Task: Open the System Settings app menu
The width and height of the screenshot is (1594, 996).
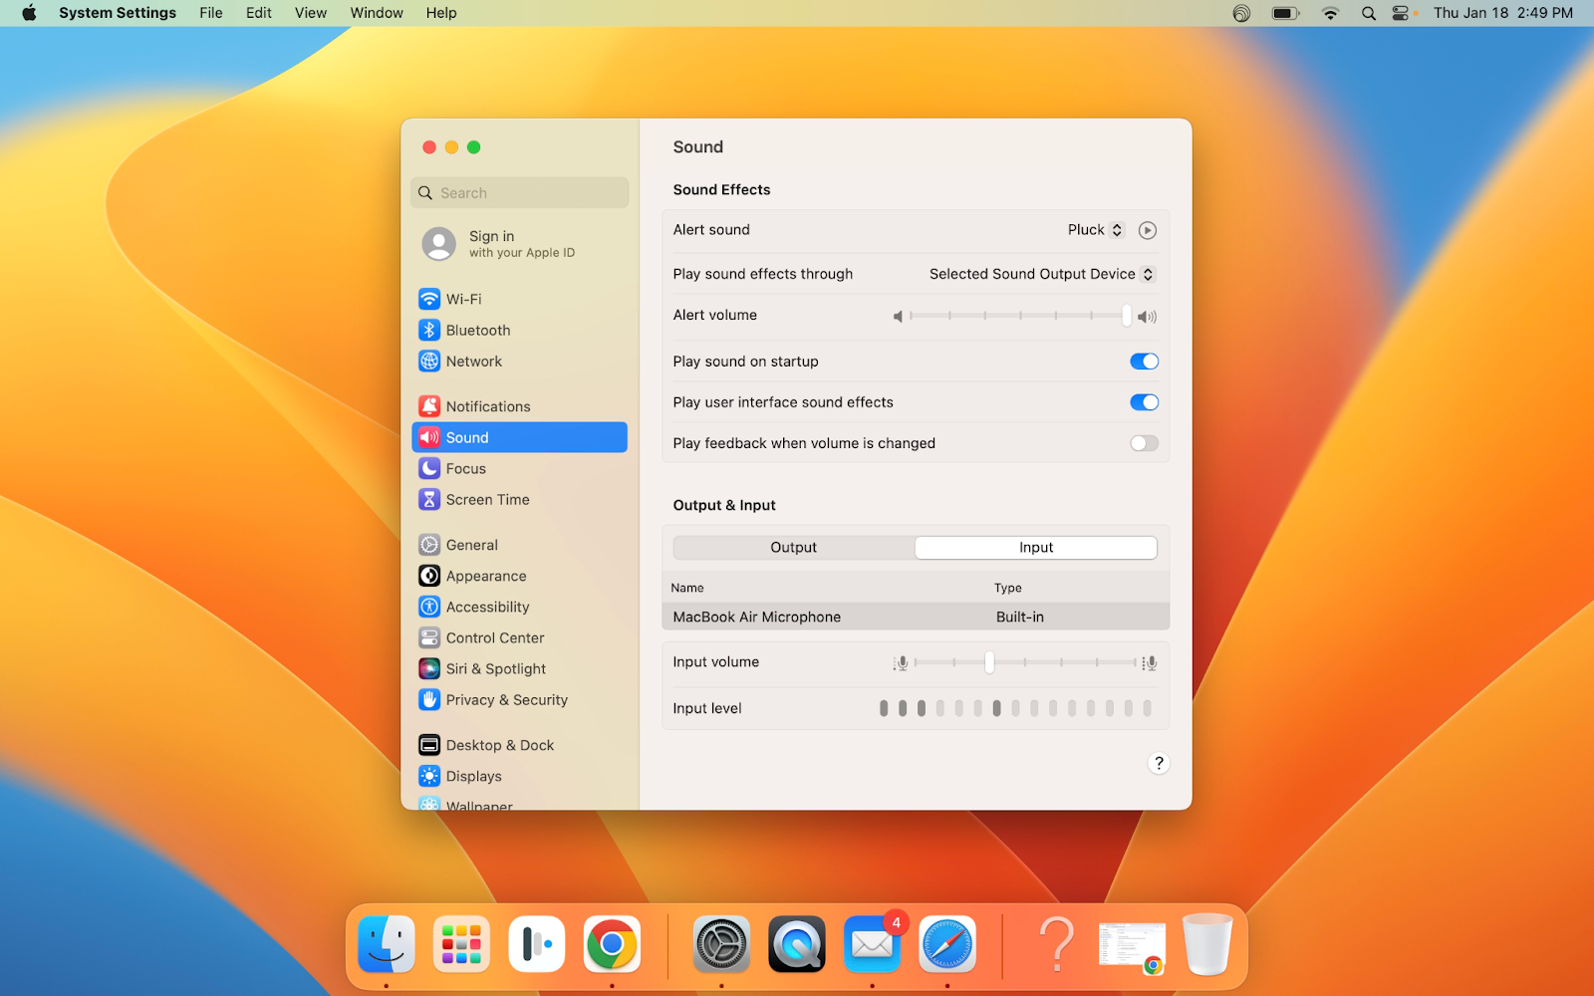Action: tap(118, 13)
